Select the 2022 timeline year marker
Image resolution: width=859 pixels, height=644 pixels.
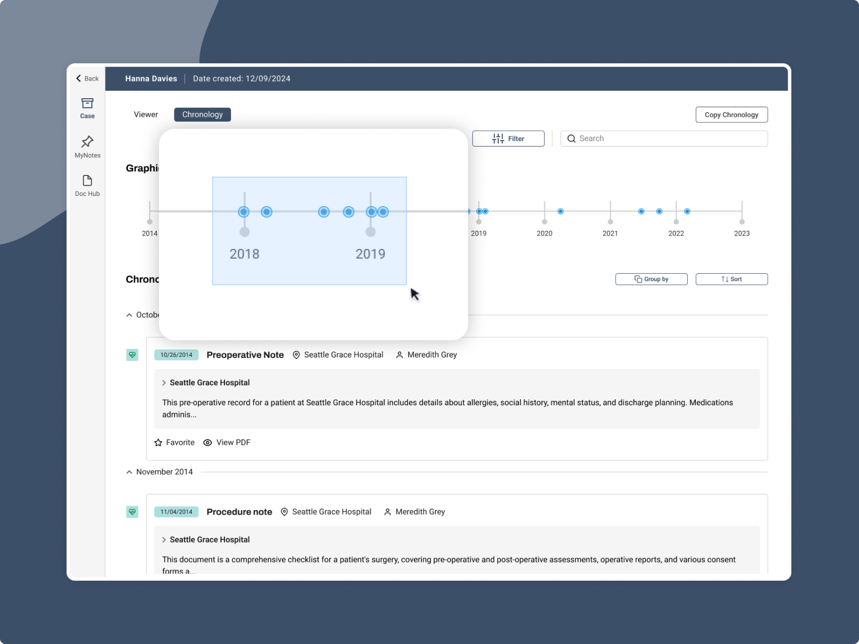tap(676, 222)
